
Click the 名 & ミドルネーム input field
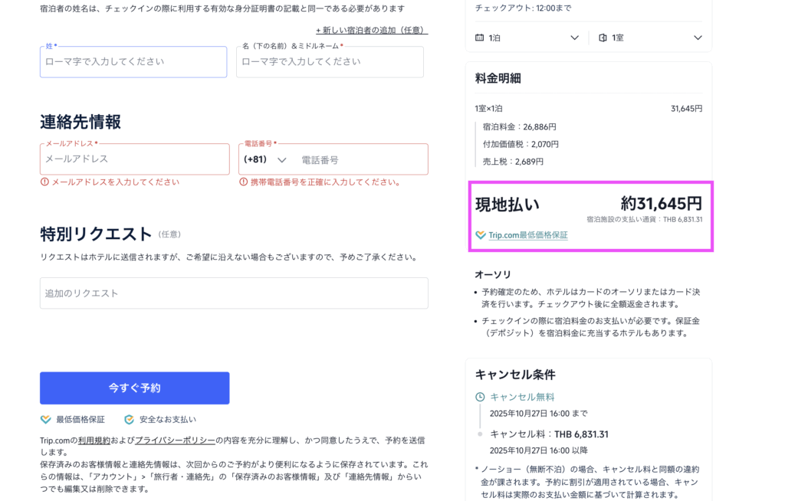pyautogui.click(x=330, y=62)
